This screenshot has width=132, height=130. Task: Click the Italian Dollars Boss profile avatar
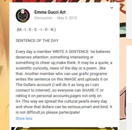coord(23,15)
